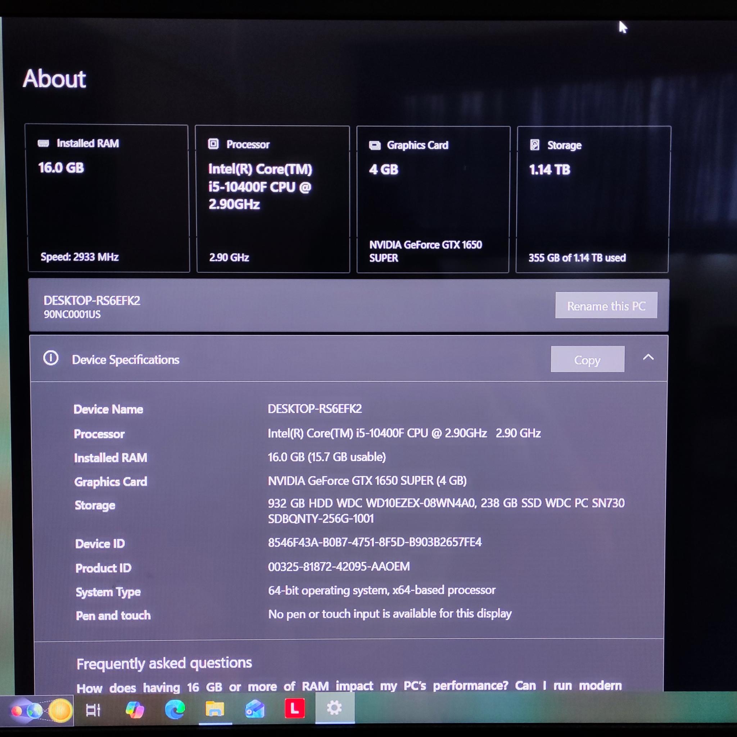737x737 pixels.
Task: Click the 16.0 GB RAM value
Action: (61, 168)
